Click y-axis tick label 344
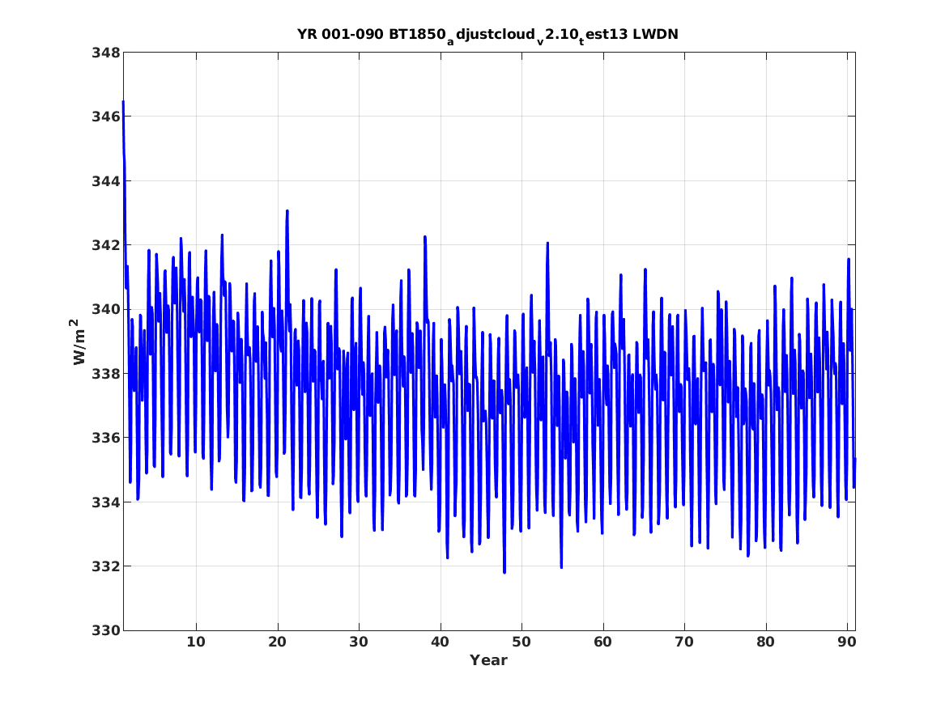 coord(106,181)
